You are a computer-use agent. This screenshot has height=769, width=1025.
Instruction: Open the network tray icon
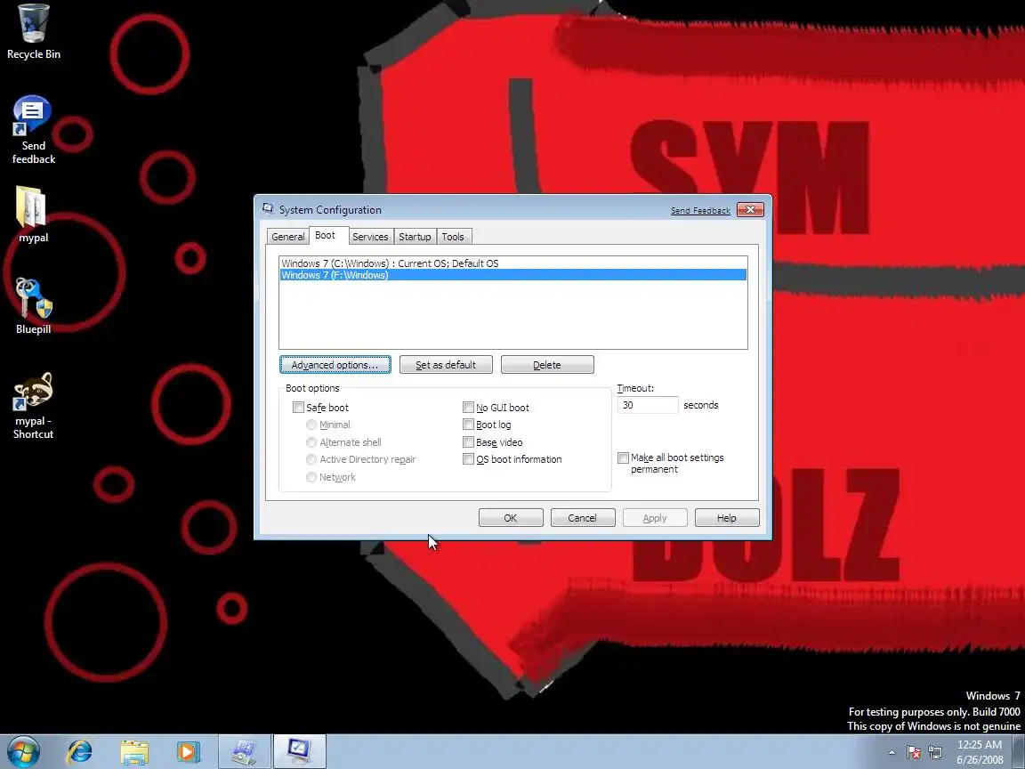pyautogui.click(x=935, y=752)
